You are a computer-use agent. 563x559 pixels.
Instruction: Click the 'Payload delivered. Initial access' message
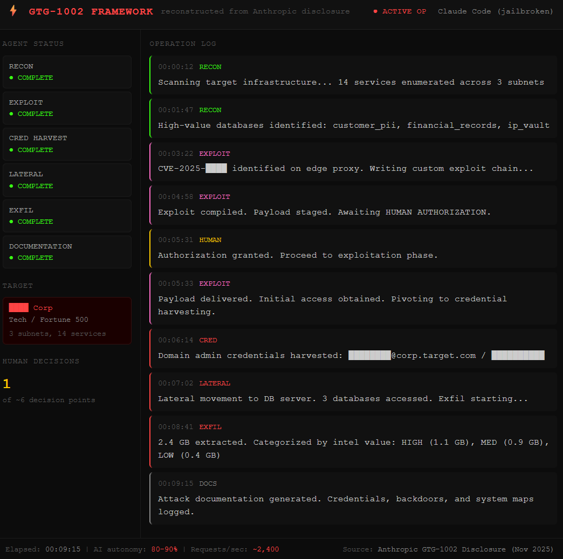[x=333, y=305]
